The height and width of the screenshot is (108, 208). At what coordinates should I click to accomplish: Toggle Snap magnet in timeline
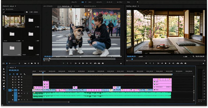tap(14, 74)
